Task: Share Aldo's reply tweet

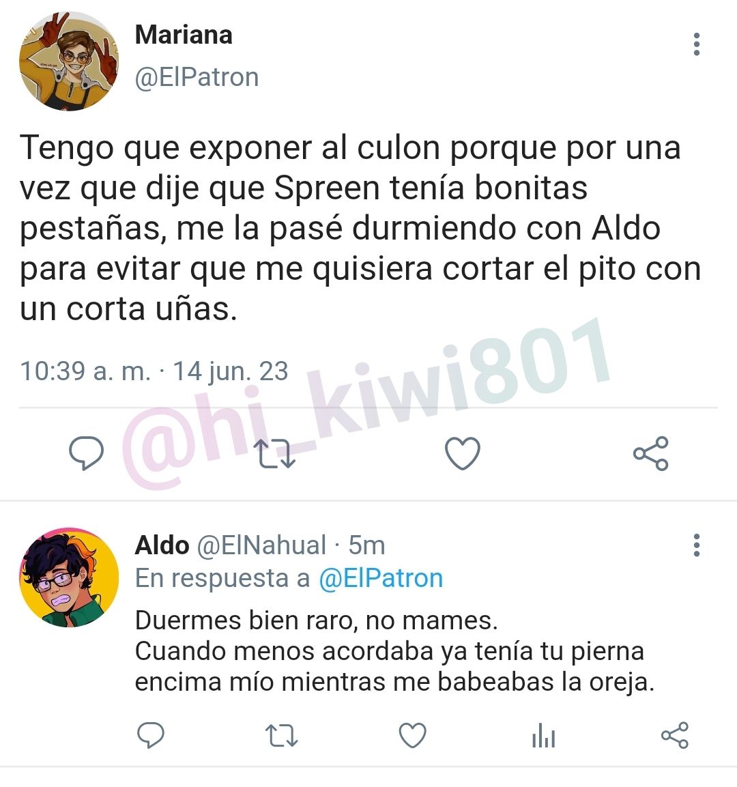Action: pos(675,735)
